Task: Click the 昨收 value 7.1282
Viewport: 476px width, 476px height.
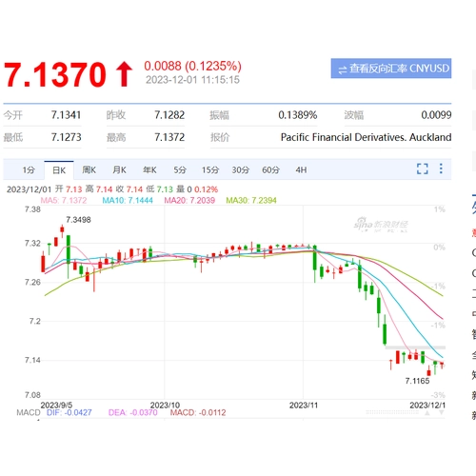Action: (x=169, y=115)
